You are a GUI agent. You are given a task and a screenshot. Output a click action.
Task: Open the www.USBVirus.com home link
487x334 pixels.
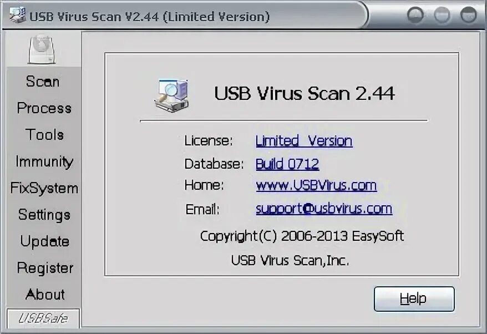coord(316,185)
